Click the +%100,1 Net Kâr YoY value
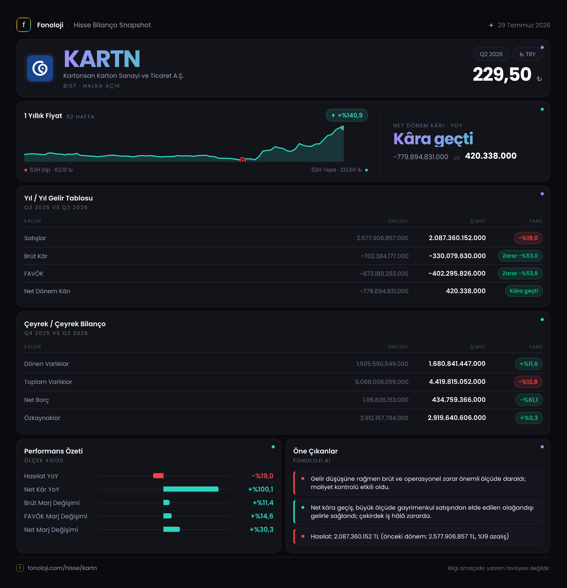The width and height of the screenshot is (567, 588). (x=261, y=489)
